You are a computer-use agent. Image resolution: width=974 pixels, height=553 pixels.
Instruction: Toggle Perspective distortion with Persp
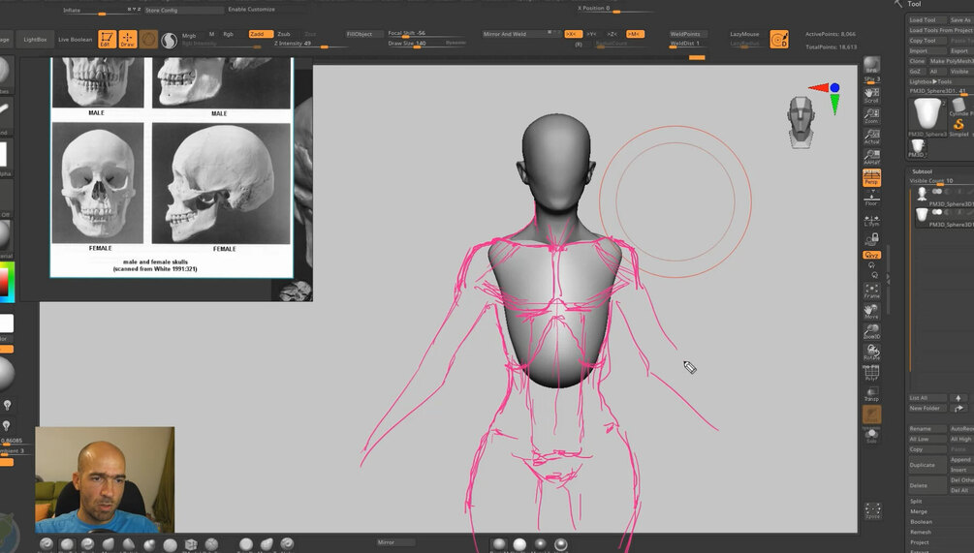(871, 177)
